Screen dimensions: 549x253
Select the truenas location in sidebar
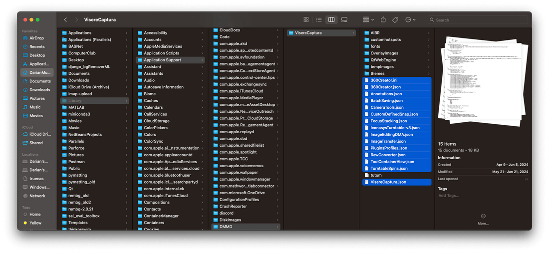37,179
